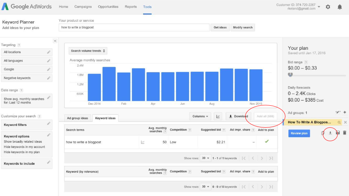The image size is (349, 196).
Task: Edit All locations targeting pencil
Action: pyautogui.click(x=49, y=52)
